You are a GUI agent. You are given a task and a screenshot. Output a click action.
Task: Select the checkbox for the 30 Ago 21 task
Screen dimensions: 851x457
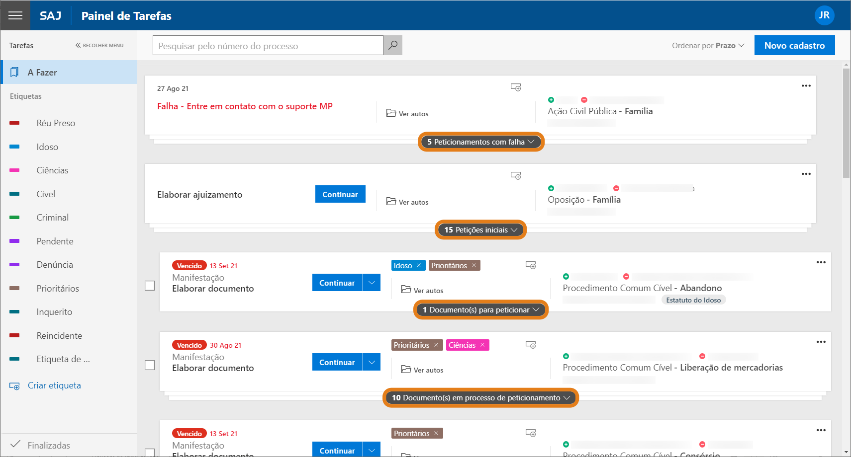click(150, 365)
